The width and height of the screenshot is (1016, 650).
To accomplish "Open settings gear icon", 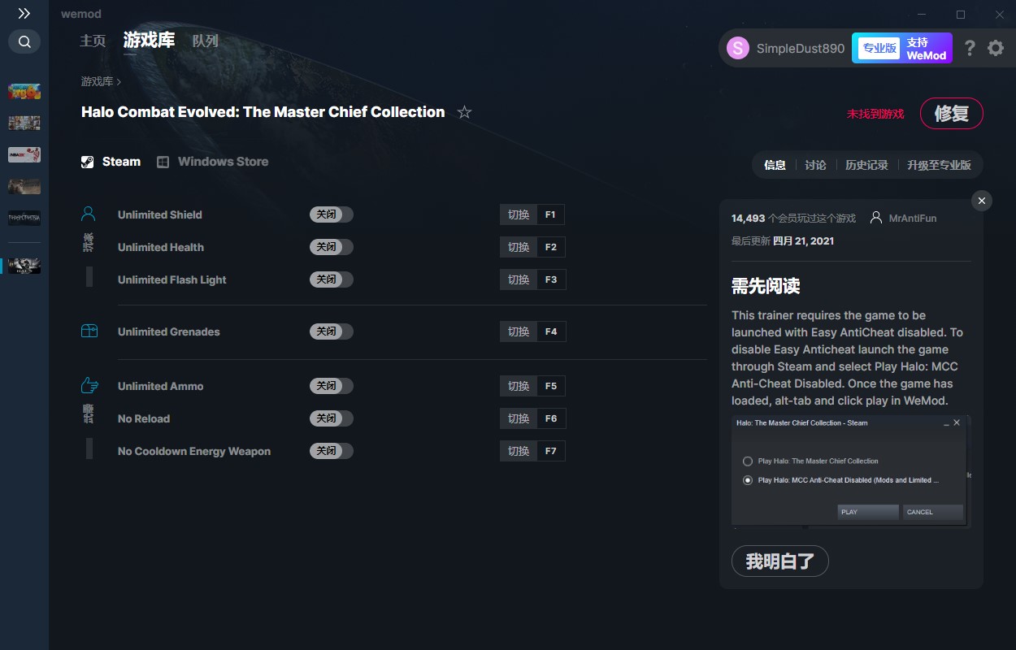I will pos(996,48).
